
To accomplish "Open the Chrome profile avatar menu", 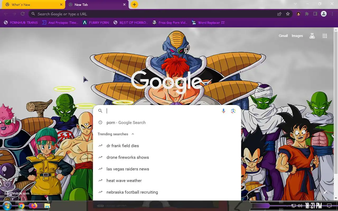I will point(324,14).
